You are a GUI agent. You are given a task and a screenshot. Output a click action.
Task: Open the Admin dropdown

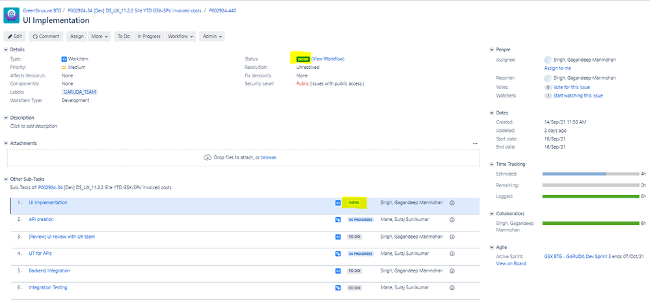click(x=212, y=36)
